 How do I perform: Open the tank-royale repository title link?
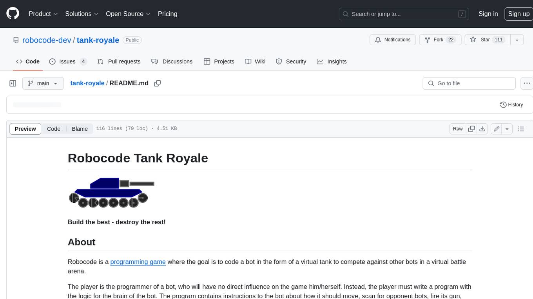(x=98, y=40)
